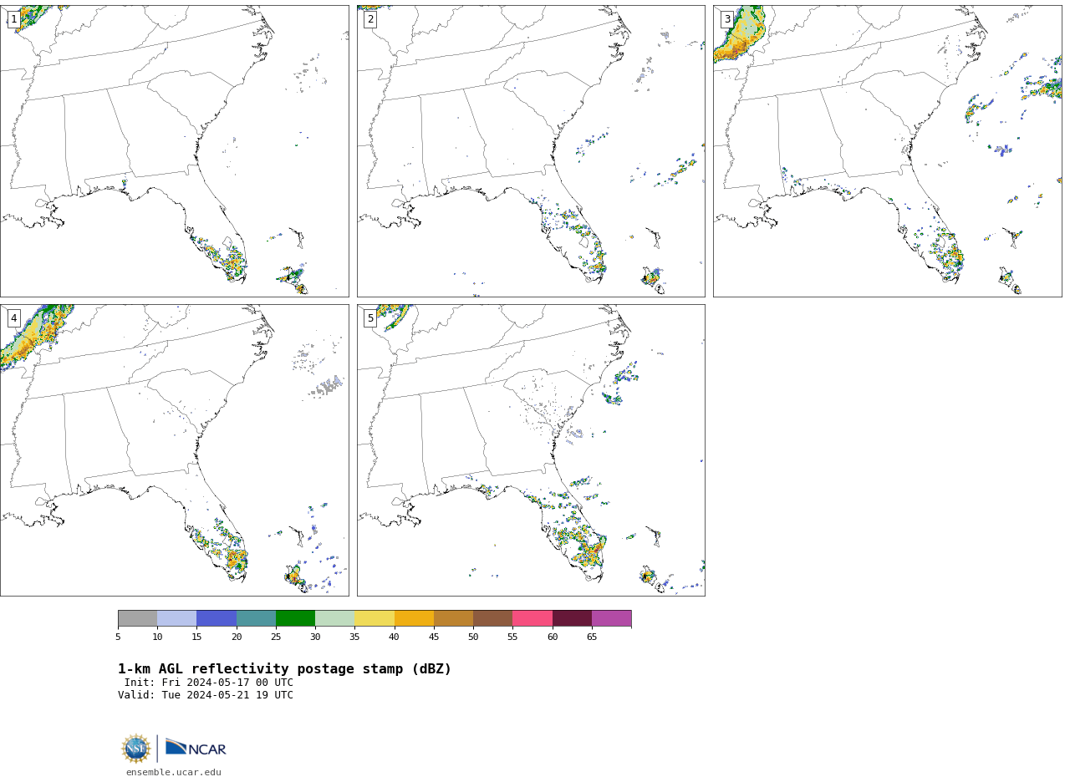This screenshot has height=782, width=1070.
Task: Select the yellow 35-40 dBZ swatch
Action: coord(374,618)
